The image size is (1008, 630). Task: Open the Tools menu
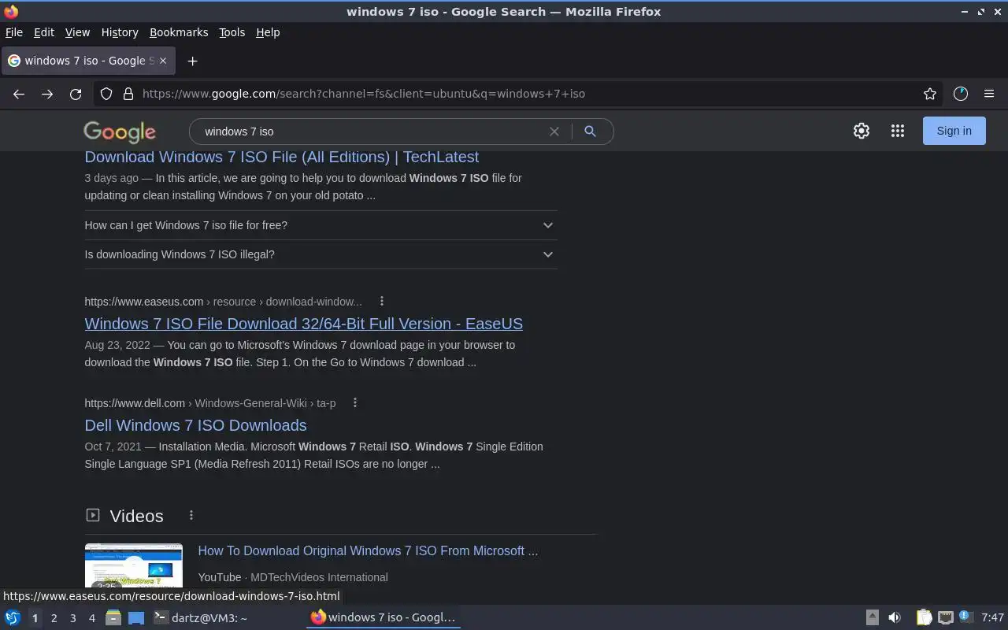pos(232,32)
